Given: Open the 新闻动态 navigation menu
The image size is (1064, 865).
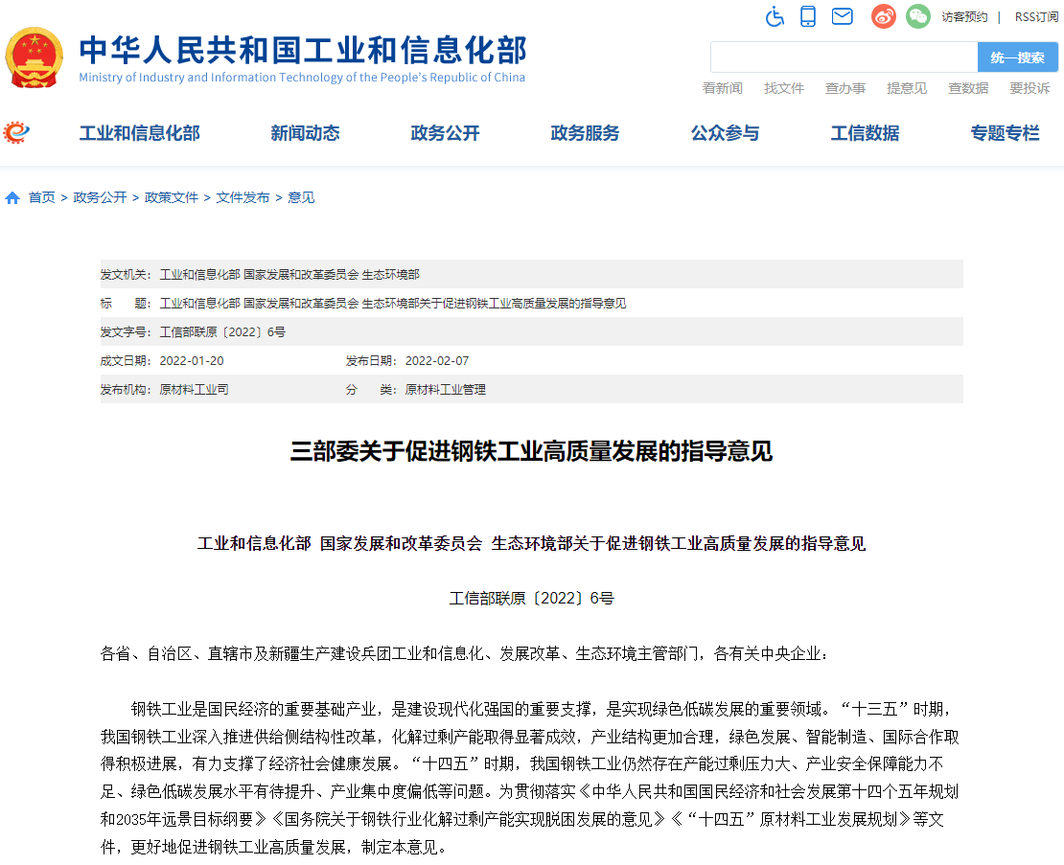Looking at the screenshot, I should 305,133.
